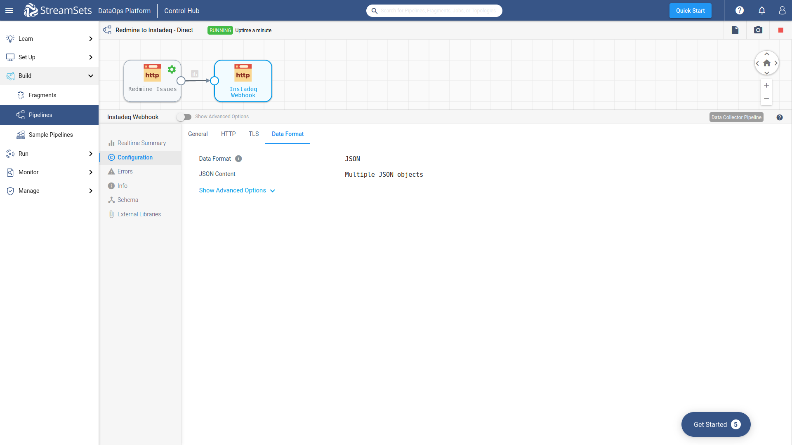792x445 pixels.
Task: Click the Quick Start button
Action: pyautogui.click(x=690, y=10)
